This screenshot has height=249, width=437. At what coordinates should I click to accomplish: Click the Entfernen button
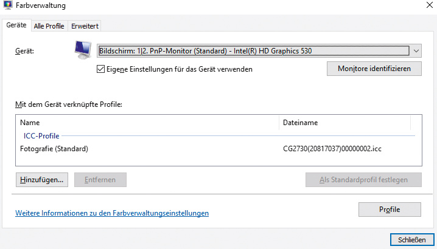pos(100,180)
